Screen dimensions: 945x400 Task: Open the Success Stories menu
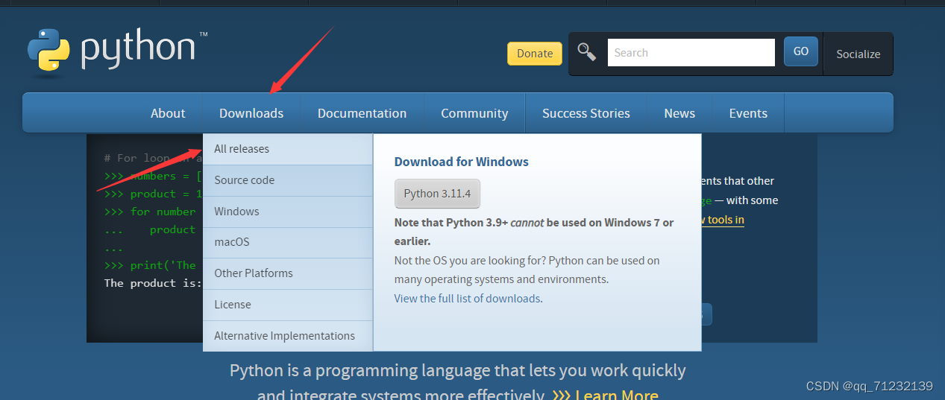pos(586,113)
